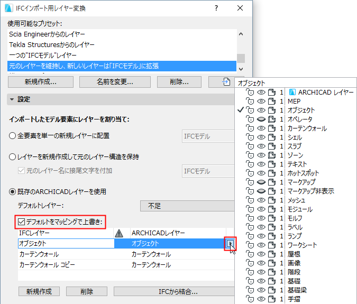
Task: Click the 新規作成... preset button
Action: [41, 82]
